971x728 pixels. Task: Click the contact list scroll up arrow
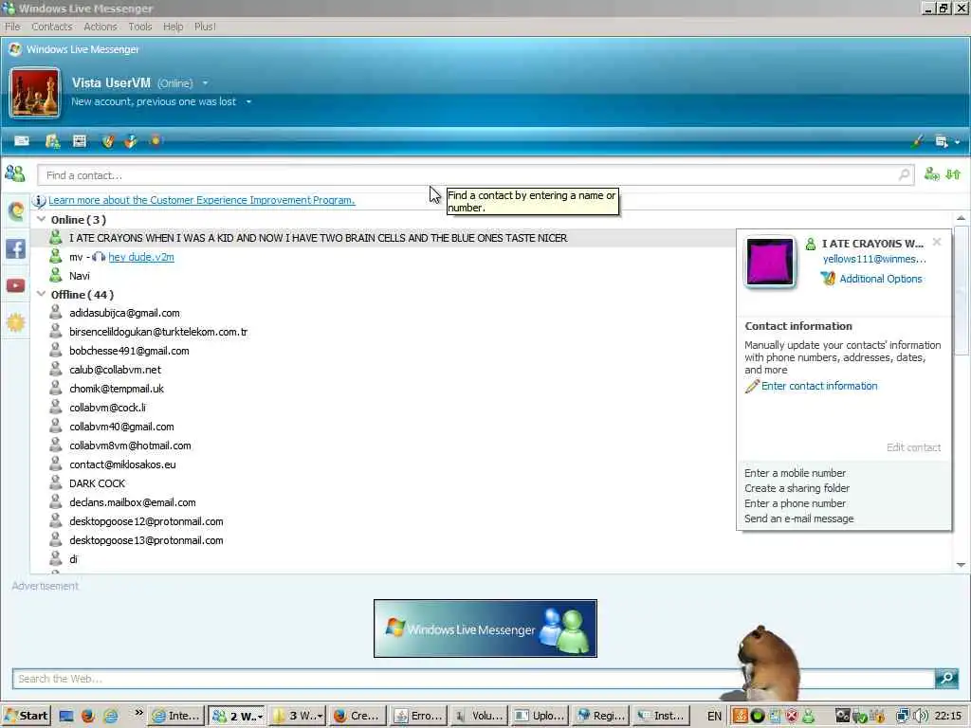pos(961,218)
